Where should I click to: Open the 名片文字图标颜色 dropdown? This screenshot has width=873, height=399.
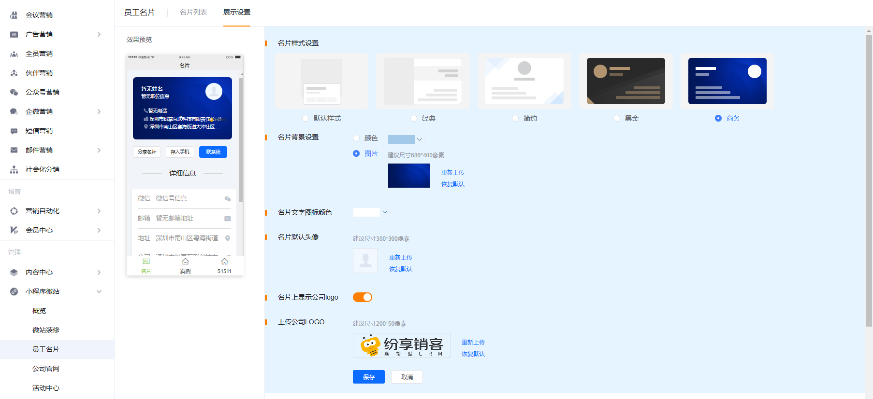pyautogui.click(x=385, y=212)
